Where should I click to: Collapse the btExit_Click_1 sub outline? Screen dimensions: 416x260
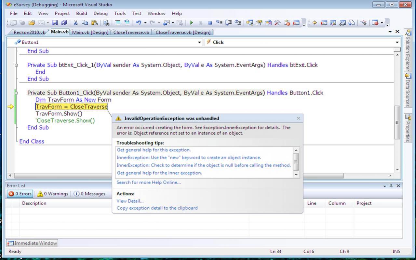tap(16, 65)
